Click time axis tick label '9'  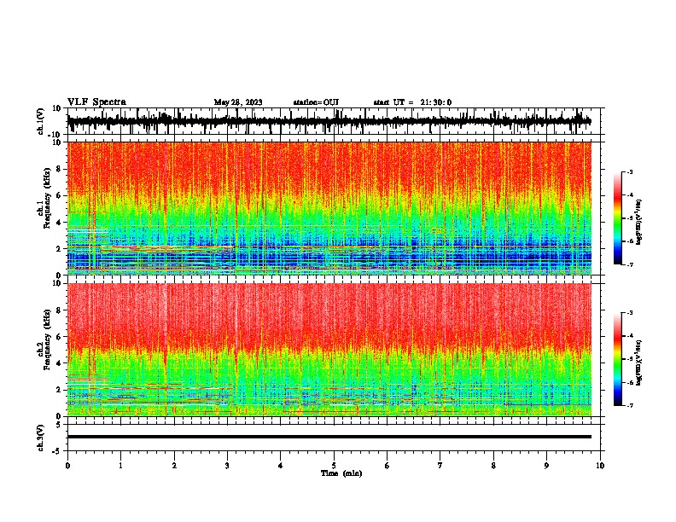tap(546, 466)
